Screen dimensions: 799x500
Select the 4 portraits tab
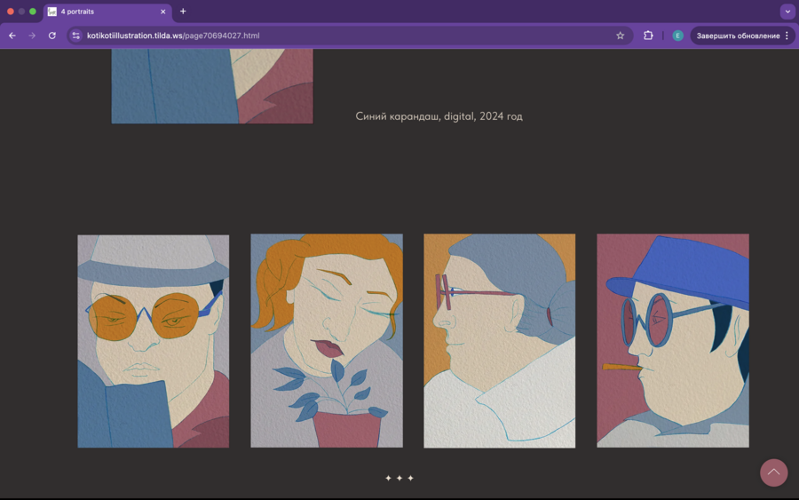102,12
